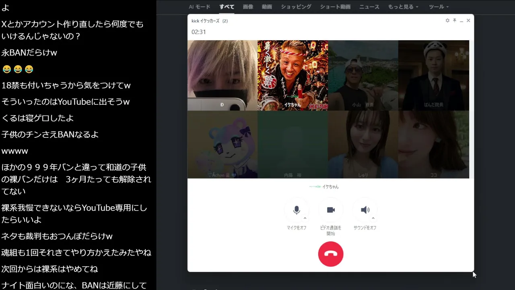The height and width of the screenshot is (290, 515).
Task: Click chat comment 子供のチンさえBANなるよ
Action: [50, 135]
